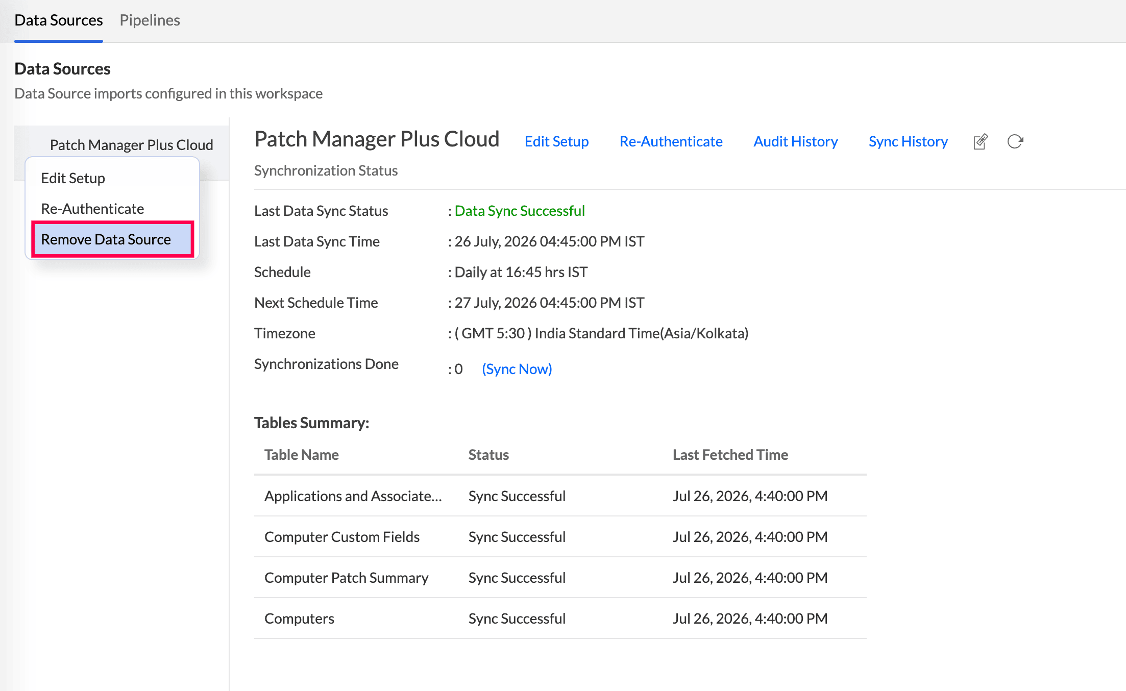Click the Tables Summary heading

(x=311, y=423)
